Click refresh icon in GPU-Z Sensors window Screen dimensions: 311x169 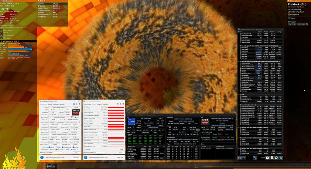point(120,104)
